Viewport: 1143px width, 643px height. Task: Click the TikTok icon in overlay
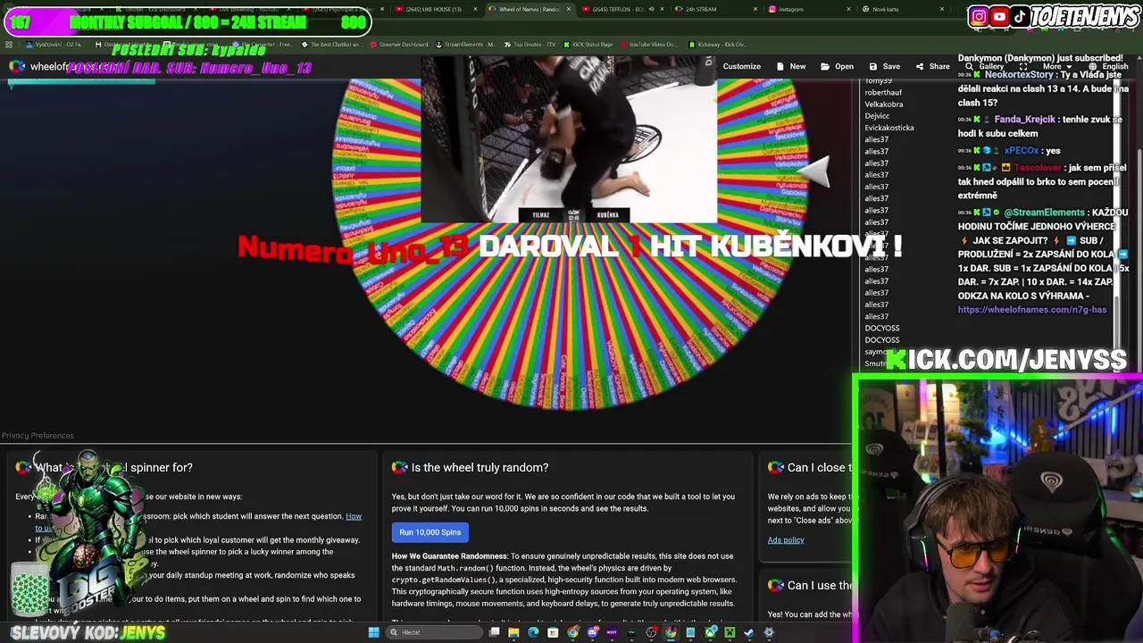1019,16
